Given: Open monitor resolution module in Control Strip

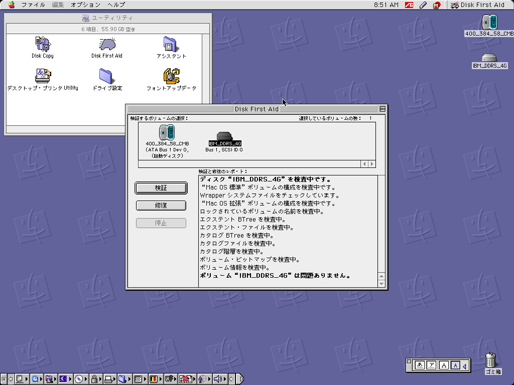Looking at the screenshot, I should (x=140, y=379).
